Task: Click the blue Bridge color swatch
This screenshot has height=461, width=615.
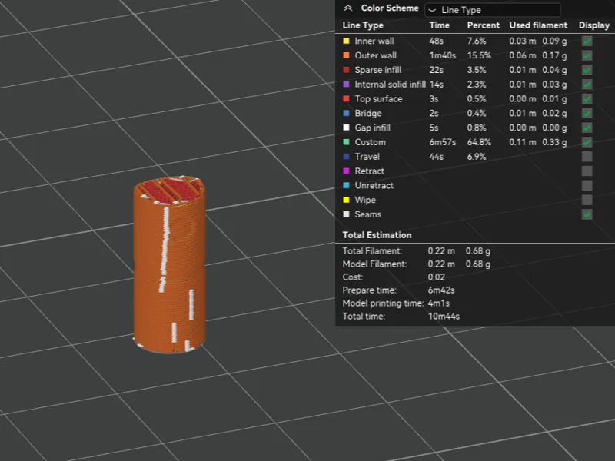Action: coord(346,113)
